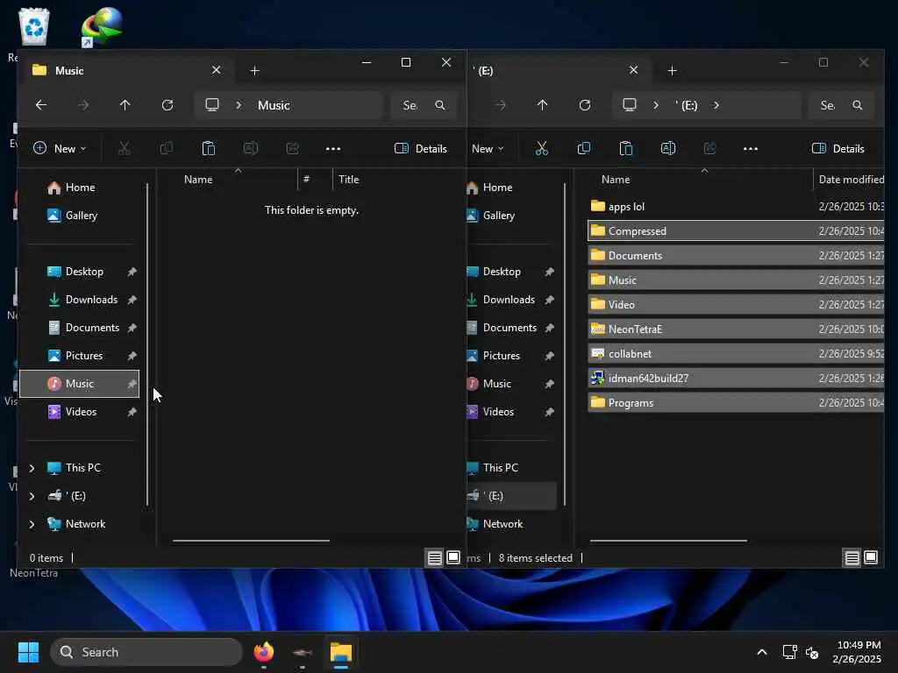
Task: Refresh the Music window
Action: pyautogui.click(x=167, y=105)
